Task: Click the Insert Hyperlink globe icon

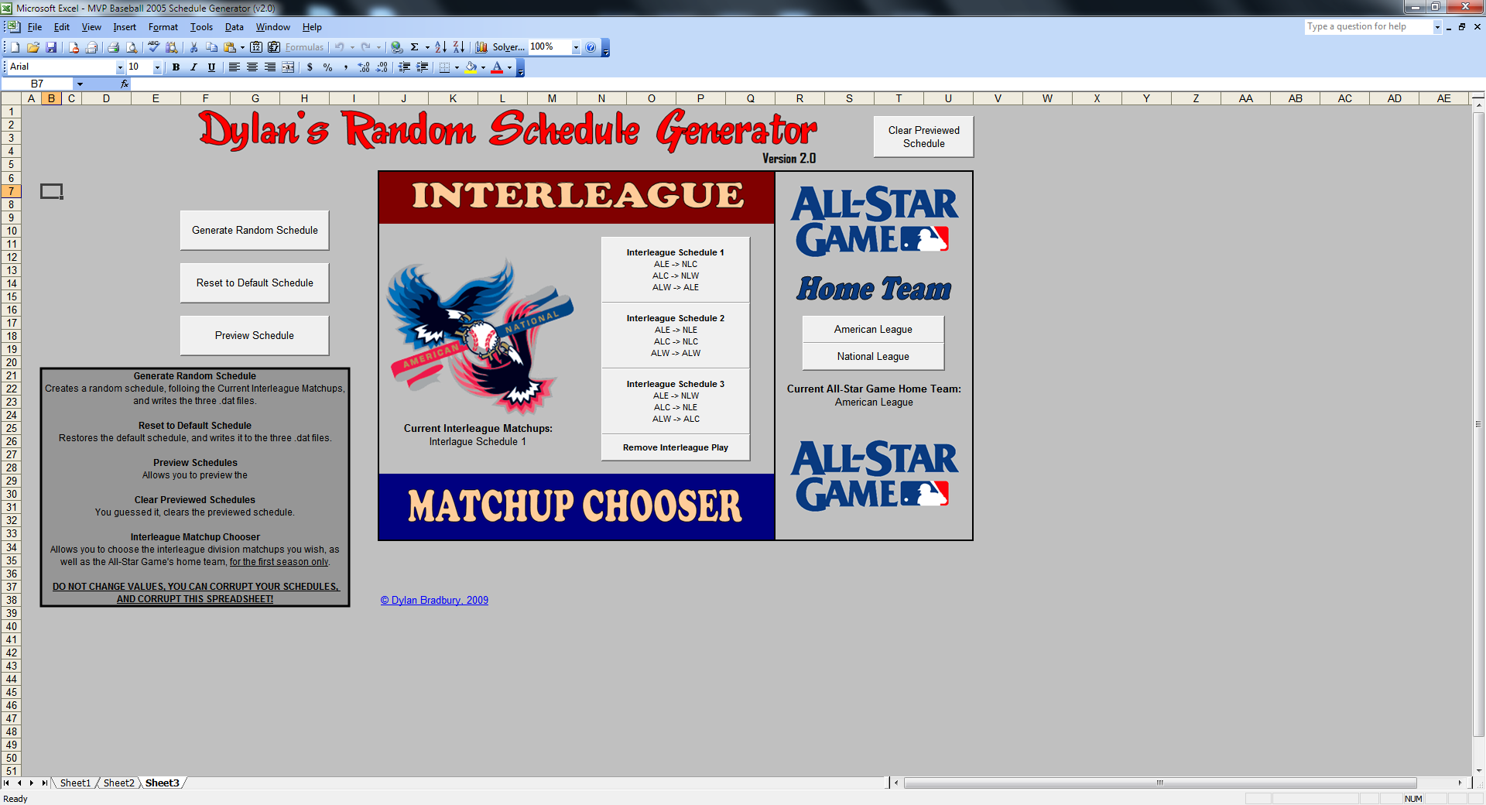Action: 396,47
